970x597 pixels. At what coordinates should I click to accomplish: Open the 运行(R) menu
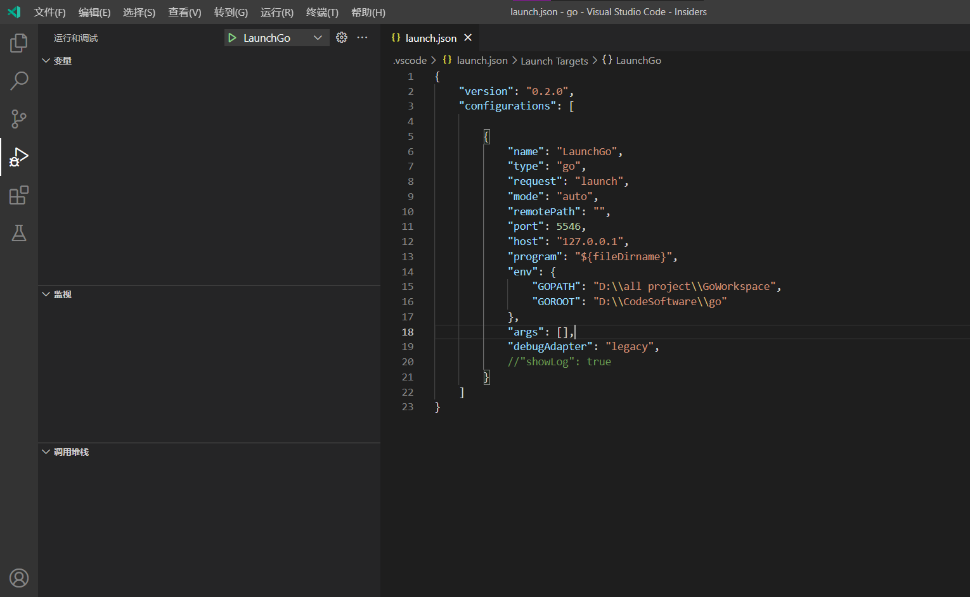coord(277,12)
